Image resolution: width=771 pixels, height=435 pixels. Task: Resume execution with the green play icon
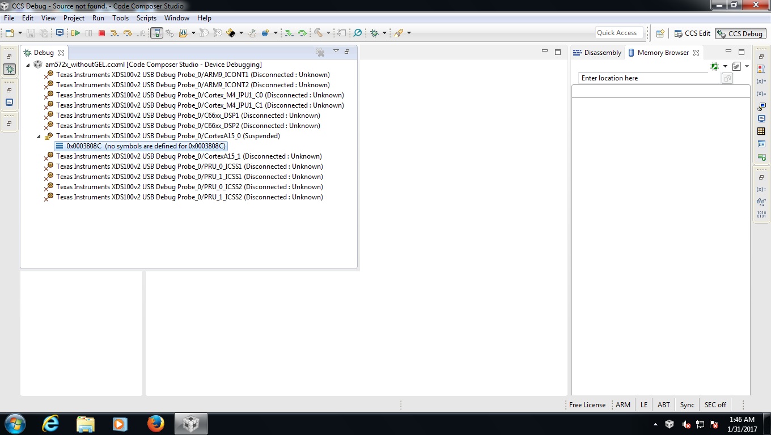75,33
